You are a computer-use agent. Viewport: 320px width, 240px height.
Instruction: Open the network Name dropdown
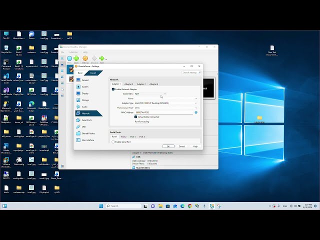166,98
